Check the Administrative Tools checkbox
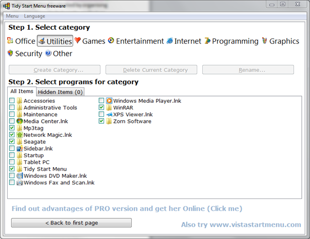 (x=12, y=107)
